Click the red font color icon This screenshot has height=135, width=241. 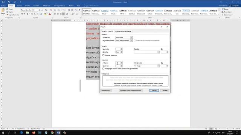point(50,14)
